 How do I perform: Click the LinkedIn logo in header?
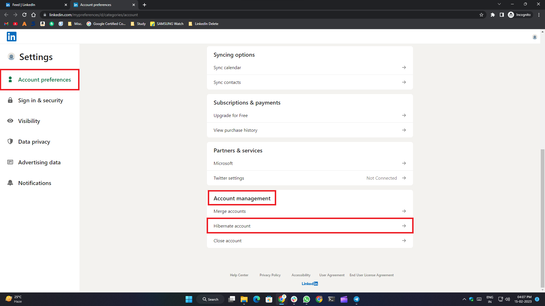click(12, 37)
